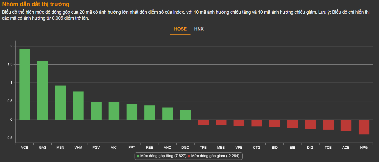Select the VHM green bar
379x162 pixels.
coord(78,105)
